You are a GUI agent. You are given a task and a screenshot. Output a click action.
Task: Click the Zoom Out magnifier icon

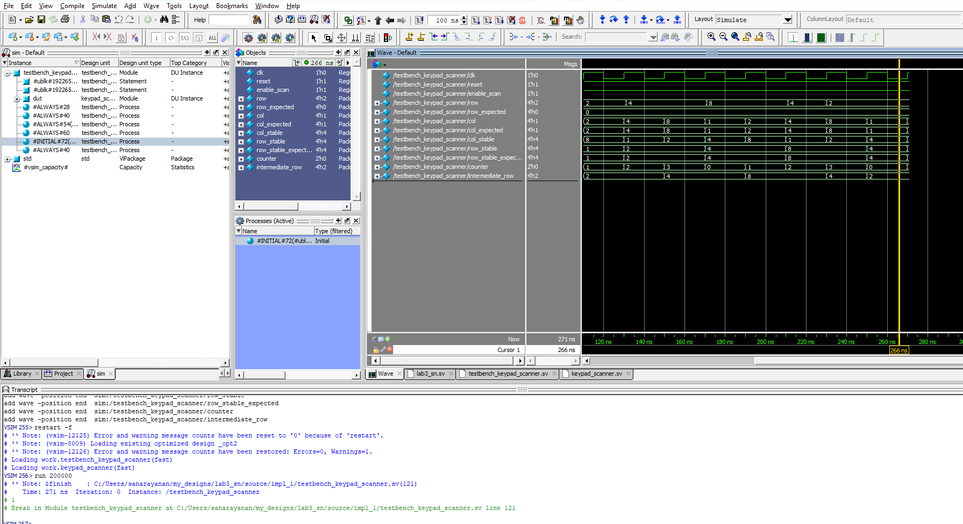pyautogui.click(x=723, y=37)
